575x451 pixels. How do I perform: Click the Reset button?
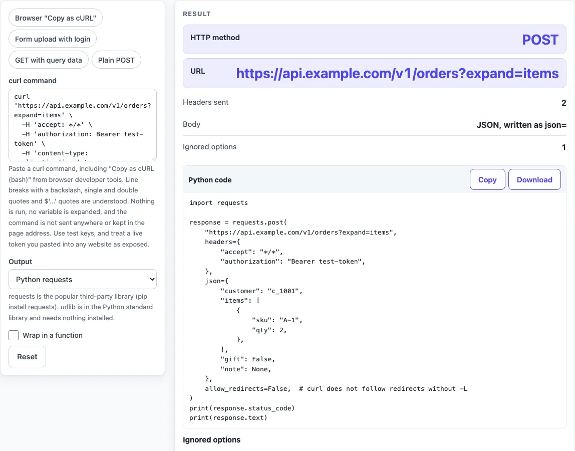coord(27,357)
